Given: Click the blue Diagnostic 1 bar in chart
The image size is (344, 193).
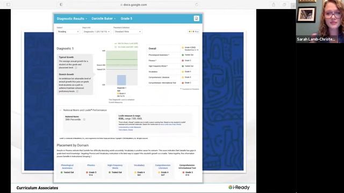Looking at the screenshot, I should coord(121,80).
